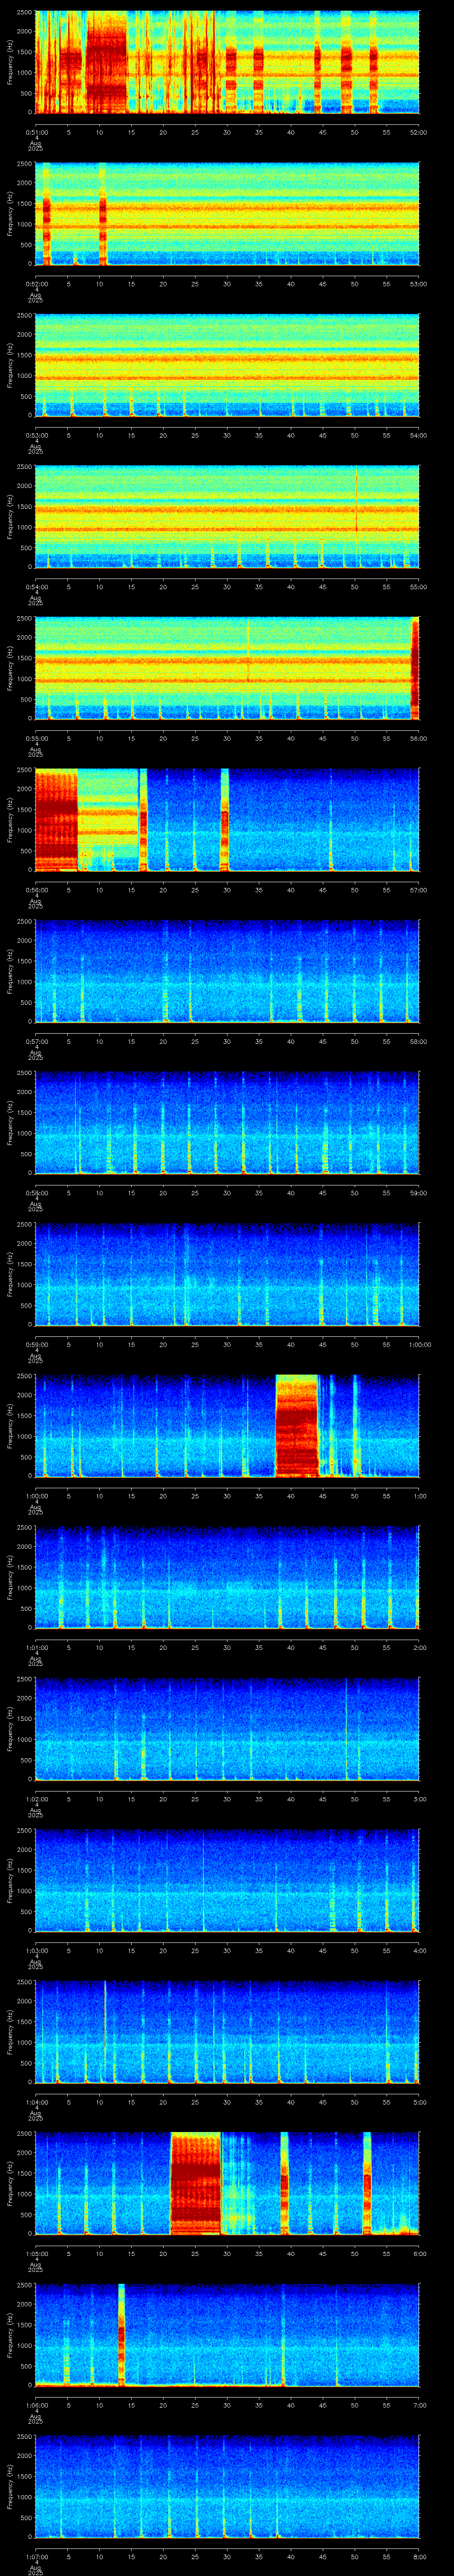The height and width of the screenshot is (2576, 454).
Task: Click the '0:56:00' time label
Action: [x=36, y=890]
